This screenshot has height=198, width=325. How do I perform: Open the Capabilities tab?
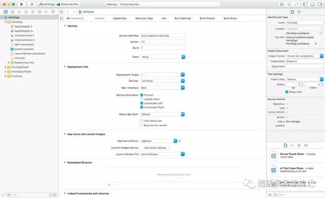pyautogui.click(x=120, y=18)
